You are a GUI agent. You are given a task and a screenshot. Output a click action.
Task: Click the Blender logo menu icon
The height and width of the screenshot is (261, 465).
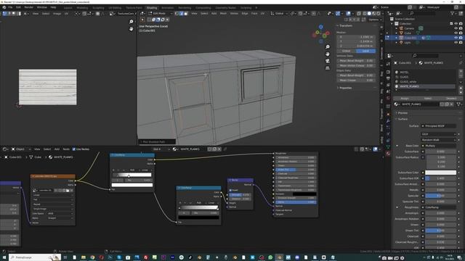tap(4, 7)
